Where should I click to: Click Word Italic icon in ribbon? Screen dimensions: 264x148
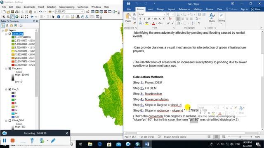144,19
